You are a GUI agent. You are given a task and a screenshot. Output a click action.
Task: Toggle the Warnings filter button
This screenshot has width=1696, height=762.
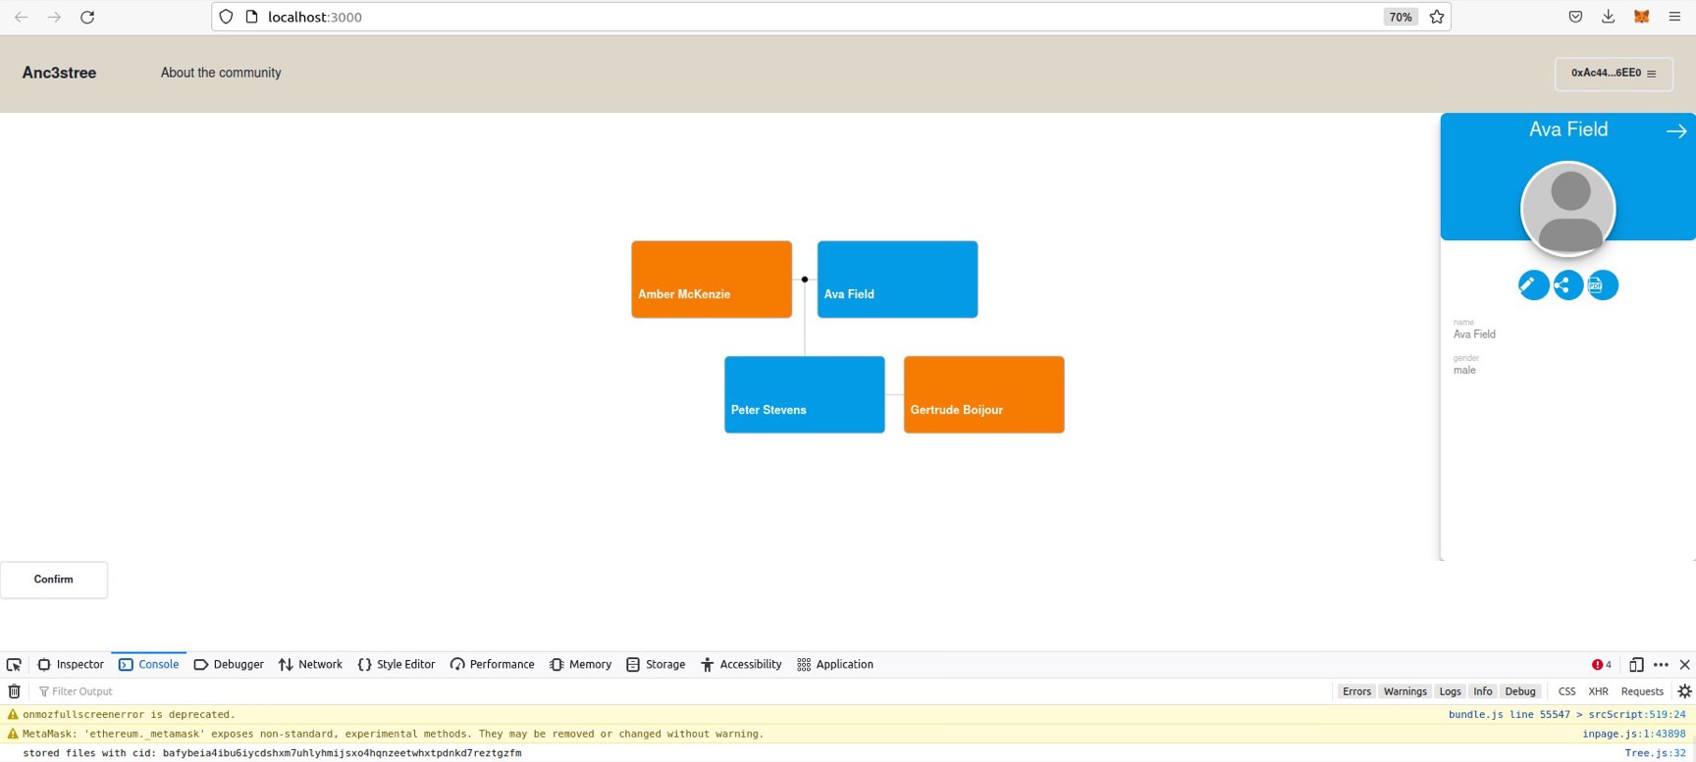[x=1404, y=691]
